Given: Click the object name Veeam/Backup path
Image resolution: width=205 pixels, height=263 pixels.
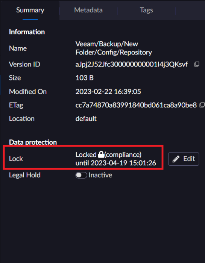Looking at the screenshot, I should [114, 48].
